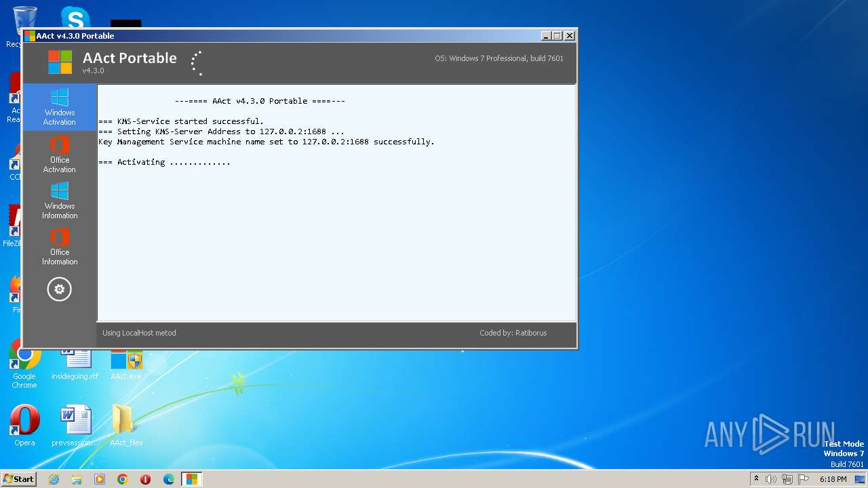This screenshot has width=868, height=488.
Task: Click the AAct Portable heading text
Action: (130, 58)
